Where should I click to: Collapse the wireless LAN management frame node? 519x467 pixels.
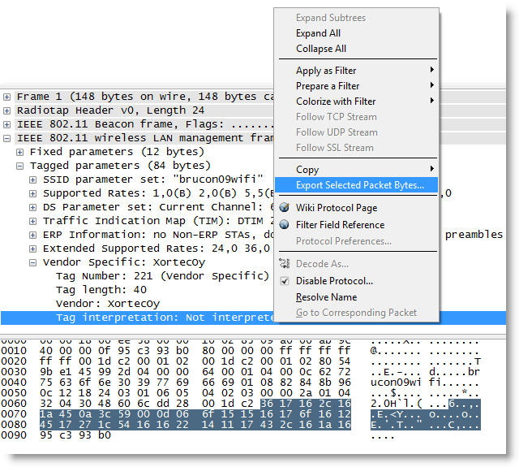(6, 139)
